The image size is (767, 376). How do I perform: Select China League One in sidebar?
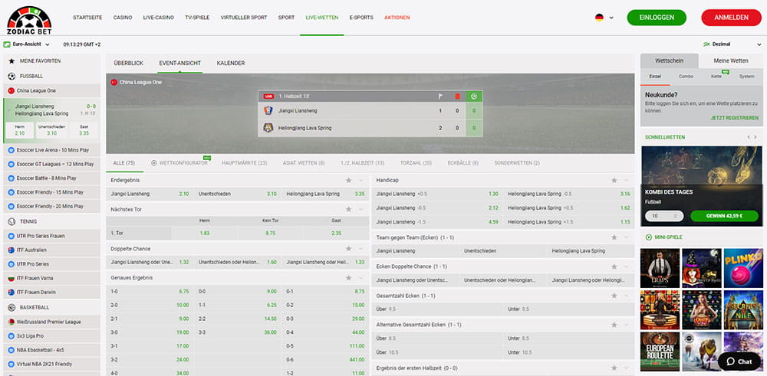pos(51,91)
